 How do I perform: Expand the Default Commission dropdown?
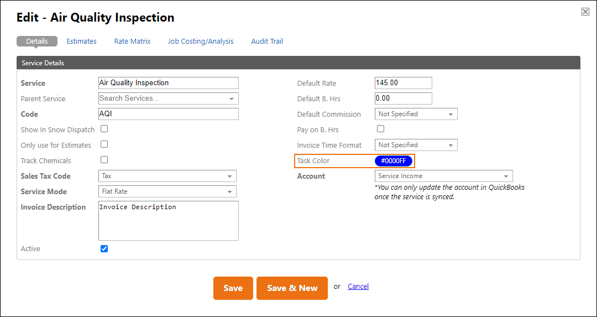tap(416, 114)
